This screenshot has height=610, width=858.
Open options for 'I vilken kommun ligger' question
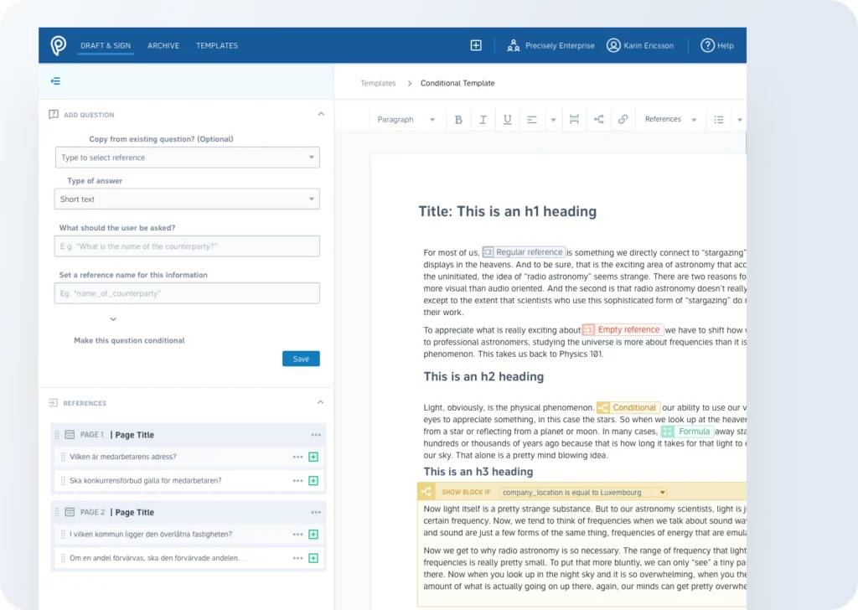point(297,535)
